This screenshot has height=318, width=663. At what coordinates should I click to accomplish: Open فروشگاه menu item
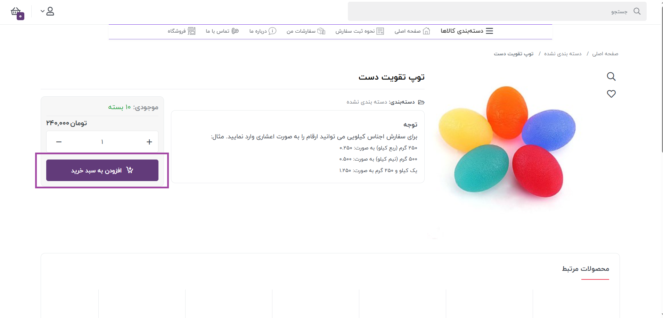[181, 31]
